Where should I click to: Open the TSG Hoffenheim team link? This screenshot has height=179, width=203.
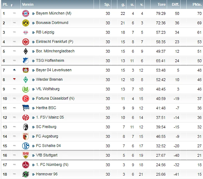[50, 60]
